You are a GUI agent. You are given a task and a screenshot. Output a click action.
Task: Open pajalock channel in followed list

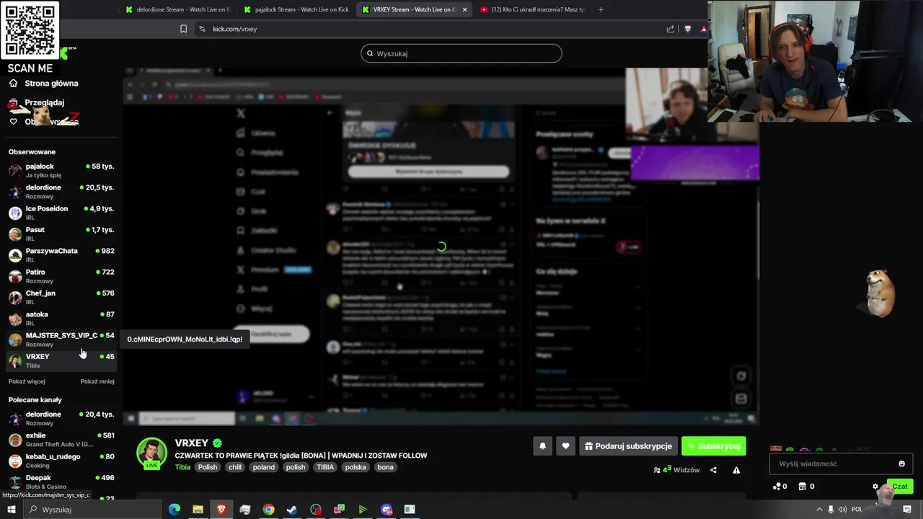tap(61, 170)
